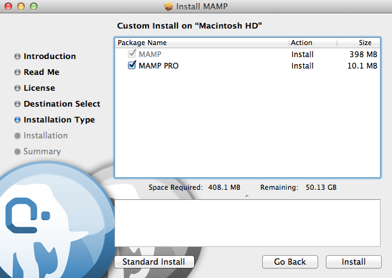Viewport: 392px width, 278px height.
Task: Zoom the window with green button
Action: (34, 6)
